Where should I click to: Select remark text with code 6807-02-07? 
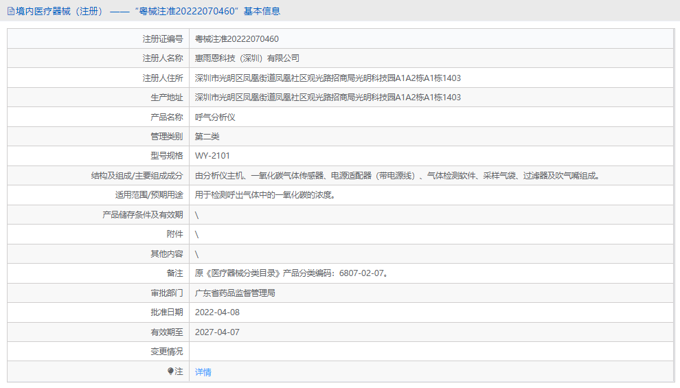point(291,273)
